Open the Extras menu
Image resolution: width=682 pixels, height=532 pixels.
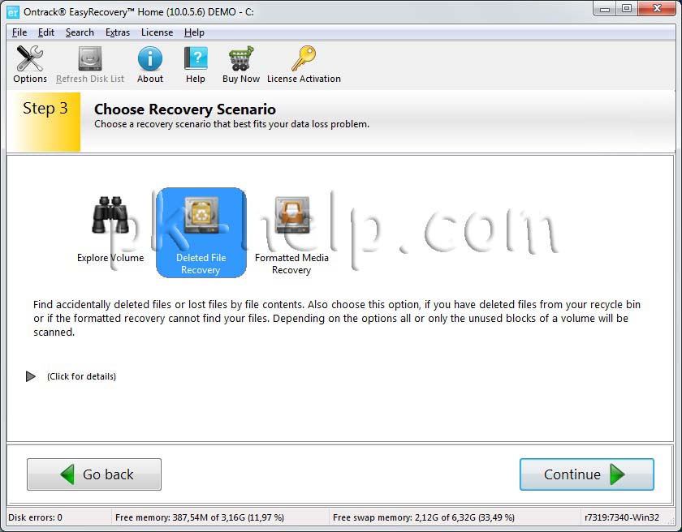118,32
